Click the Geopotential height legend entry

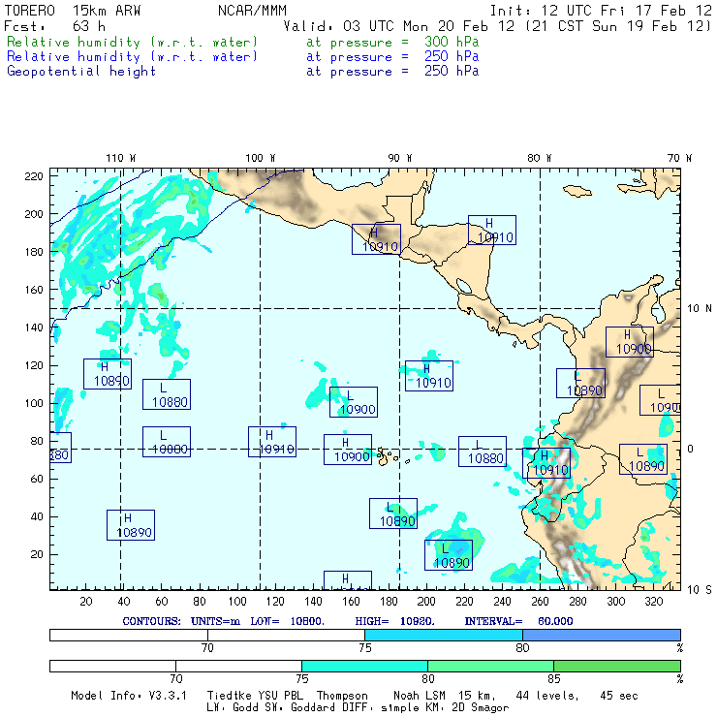point(81,72)
